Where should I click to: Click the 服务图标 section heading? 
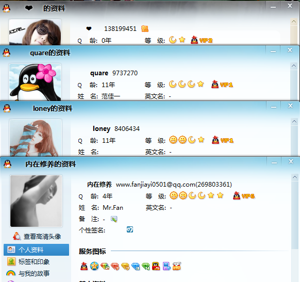point(92,252)
